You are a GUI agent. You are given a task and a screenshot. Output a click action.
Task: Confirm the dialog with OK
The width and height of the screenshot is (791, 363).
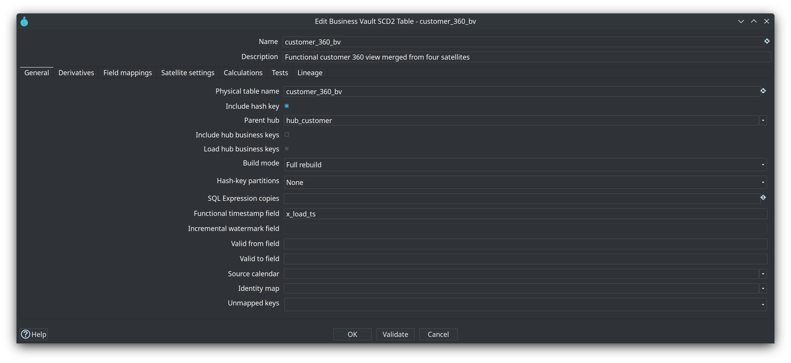[x=352, y=334]
